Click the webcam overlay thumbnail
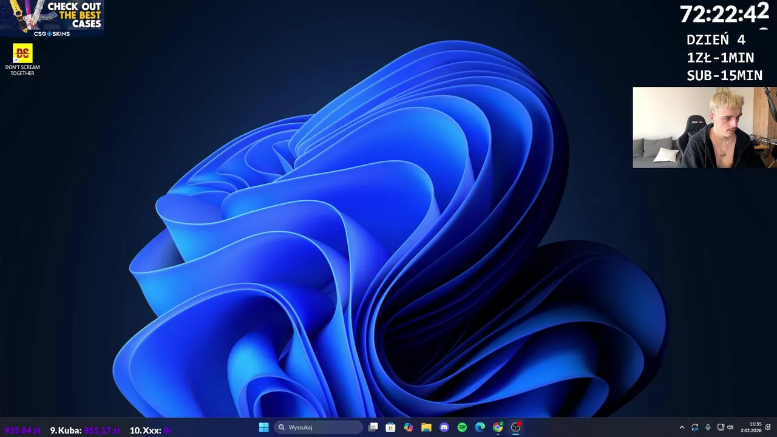777x437 pixels. (705, 127)
